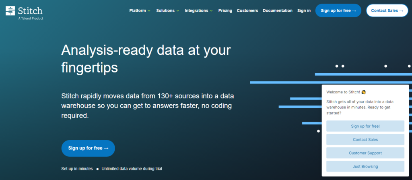The height and width of the screenshot is (180, 412).
Task: Click the Stitch logo icon
Action: pyautogui.click(x=10, y=11)
